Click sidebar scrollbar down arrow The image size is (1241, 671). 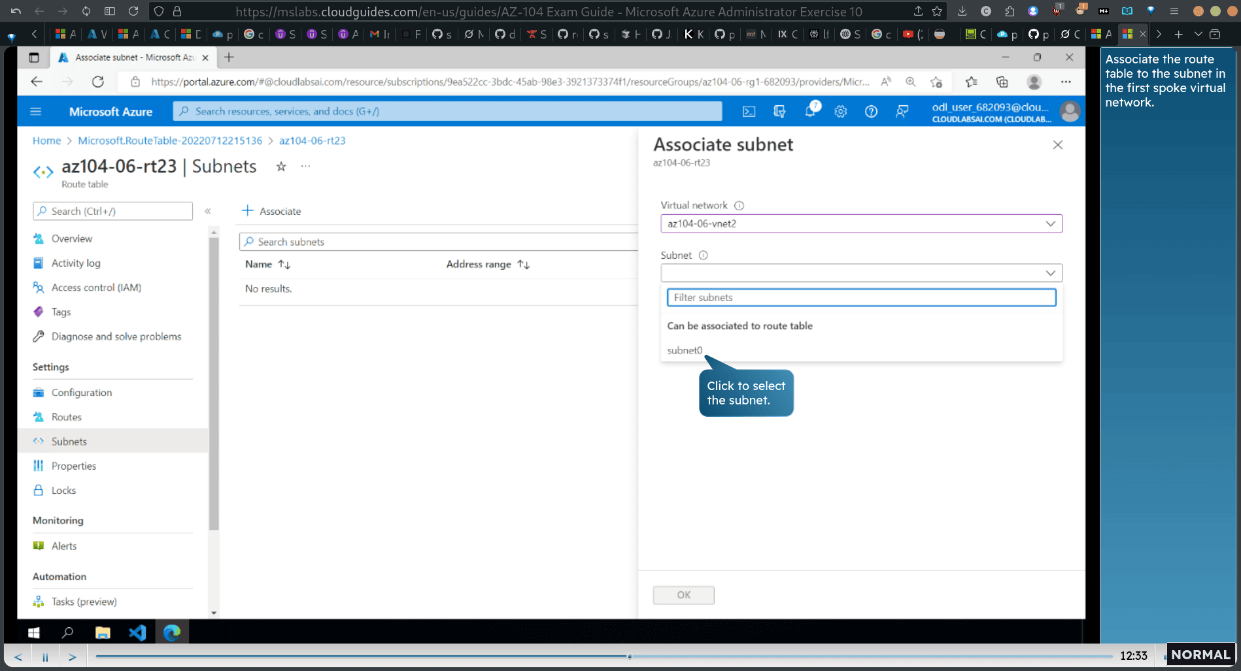[x=214, y=613]
